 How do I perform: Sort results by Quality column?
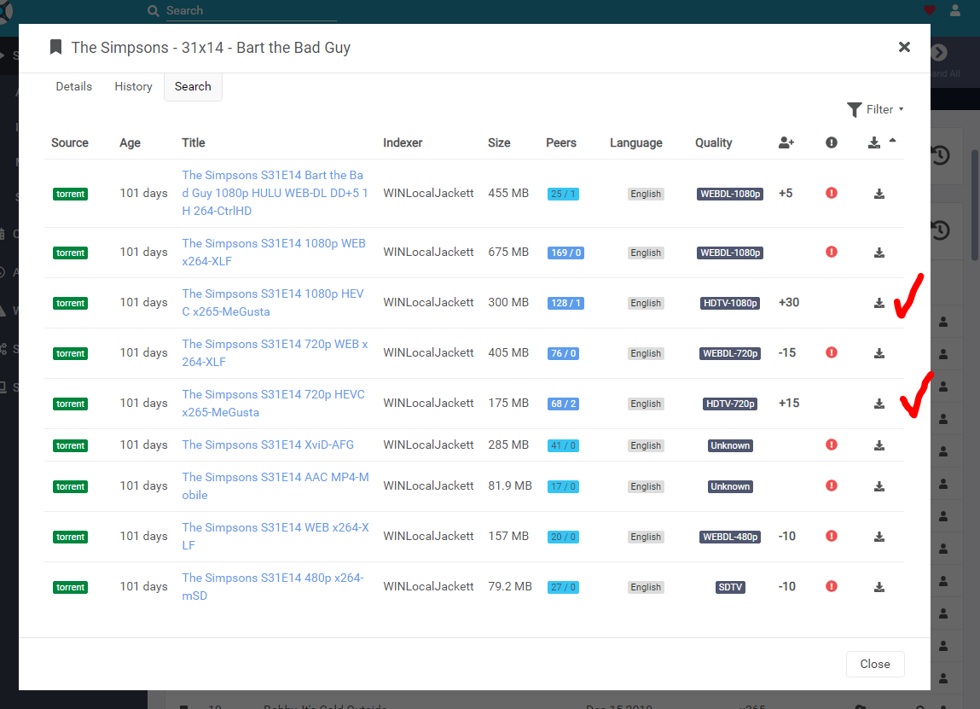[x=713, y=142]
